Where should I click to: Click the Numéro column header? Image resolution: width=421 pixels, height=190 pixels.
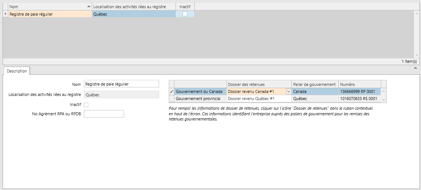pyautogui.click(x=360, y=84)
